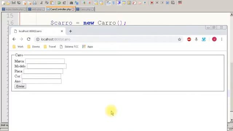The width and height of the screenshot is (233, 131).
Task: Switch to the Carro.php tab
Action: [85, 9]
